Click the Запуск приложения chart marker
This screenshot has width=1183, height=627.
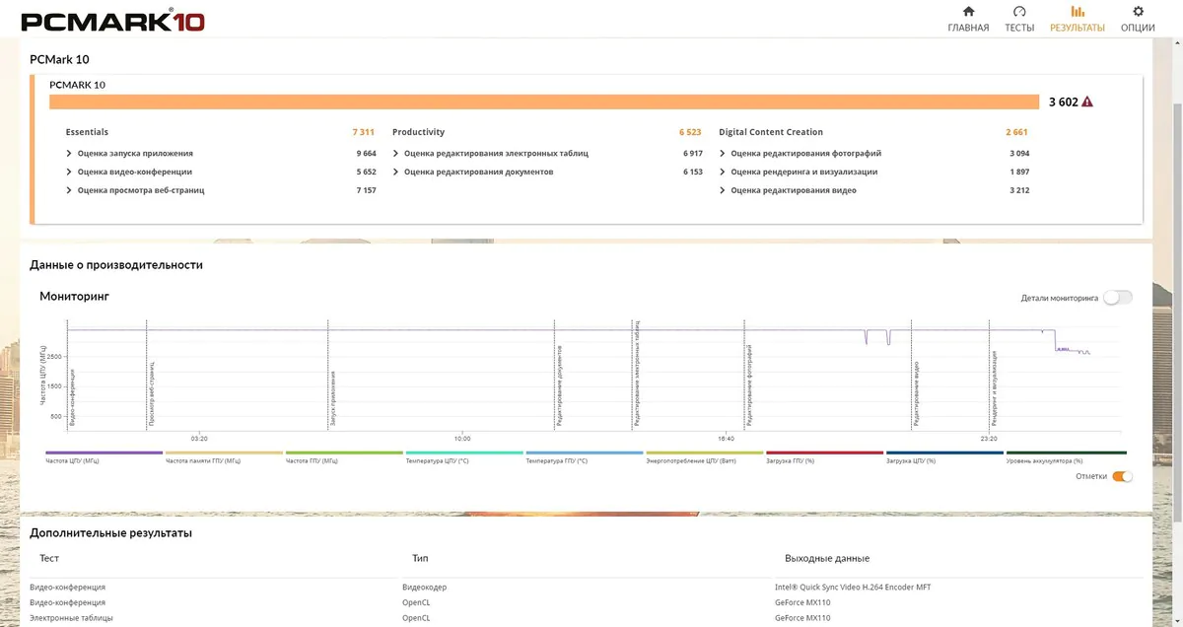333,398
